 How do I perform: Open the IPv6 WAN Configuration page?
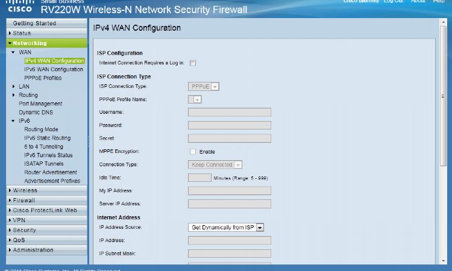pos(54,69)
